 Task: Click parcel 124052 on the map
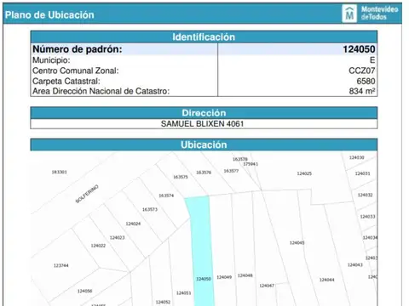(163, 303)
